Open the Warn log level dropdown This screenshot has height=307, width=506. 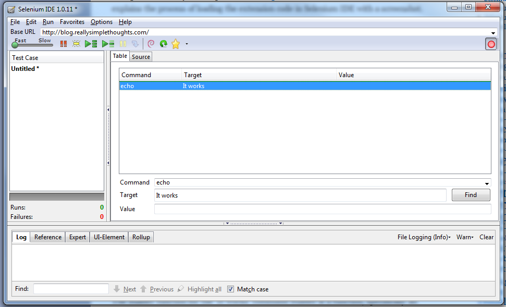pos(465,237)
